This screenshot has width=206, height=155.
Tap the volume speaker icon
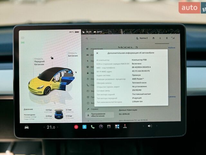click(x=150, y=126)
